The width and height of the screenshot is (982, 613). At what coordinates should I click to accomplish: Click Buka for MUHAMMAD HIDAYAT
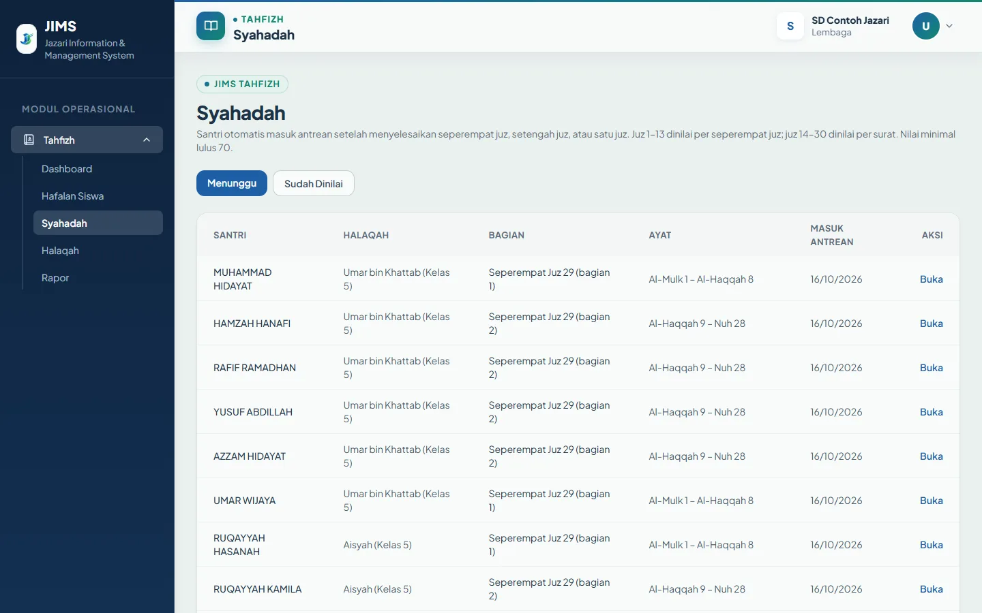(932, 279)
